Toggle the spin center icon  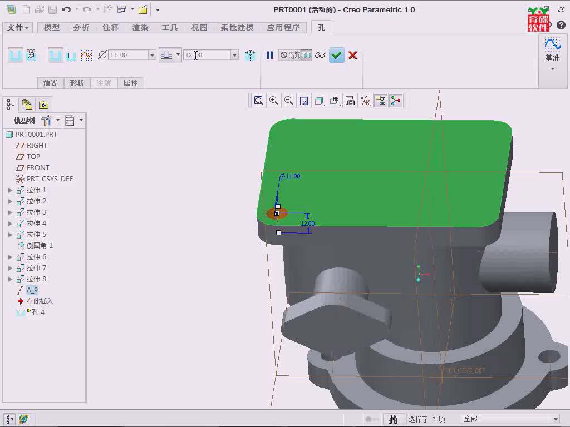[x=396, y=101]
